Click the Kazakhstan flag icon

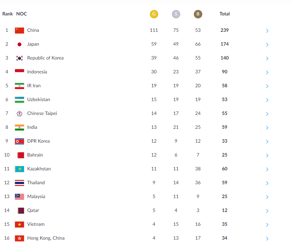pyautogui.click(x=19, y=169)
